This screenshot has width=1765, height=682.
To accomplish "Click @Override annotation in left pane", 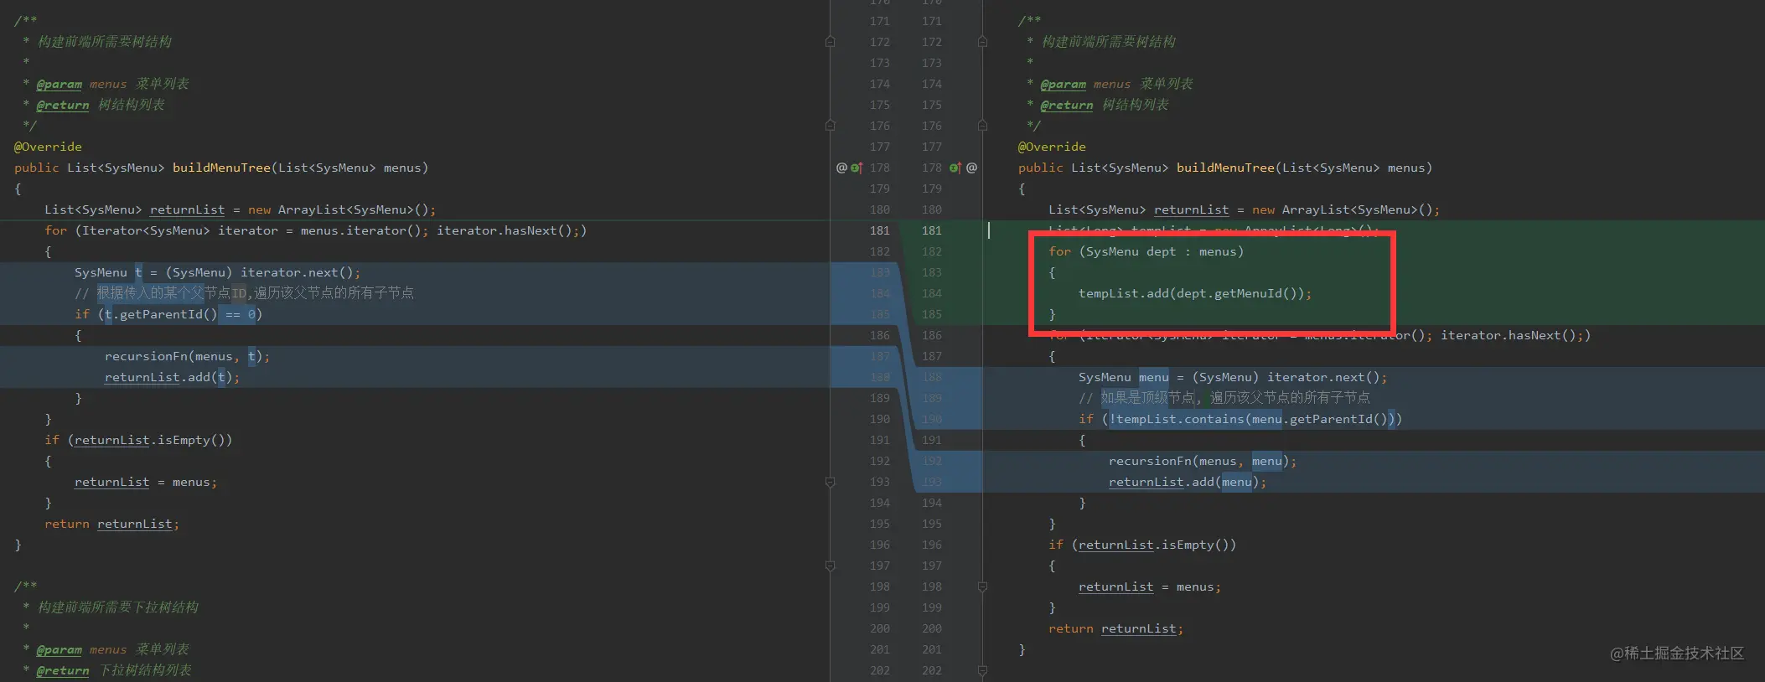I will click(48, 147).
